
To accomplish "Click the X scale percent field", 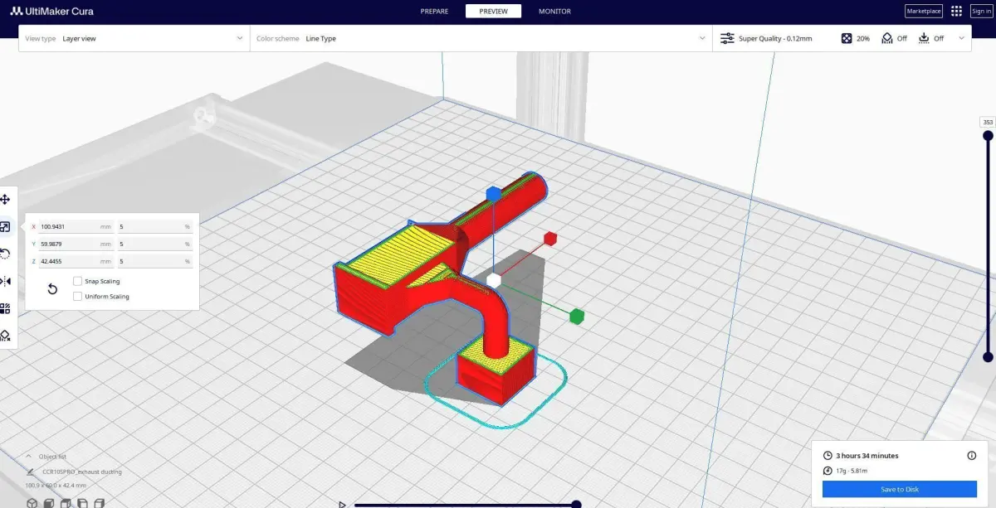I will (154, 226).
